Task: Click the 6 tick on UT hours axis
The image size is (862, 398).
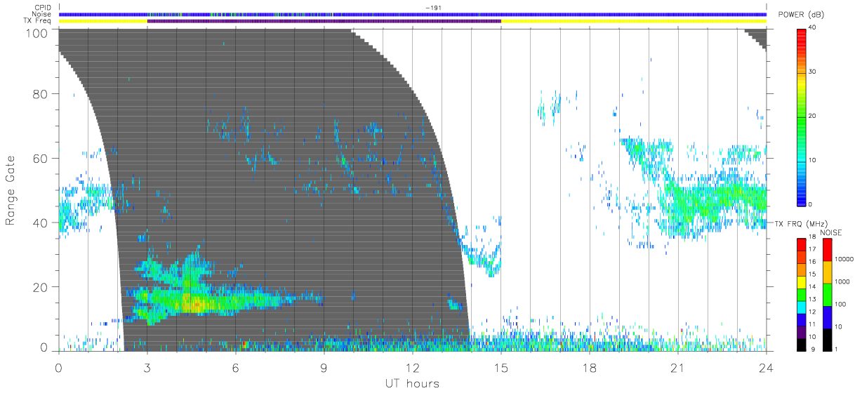Action: (236, 367)
